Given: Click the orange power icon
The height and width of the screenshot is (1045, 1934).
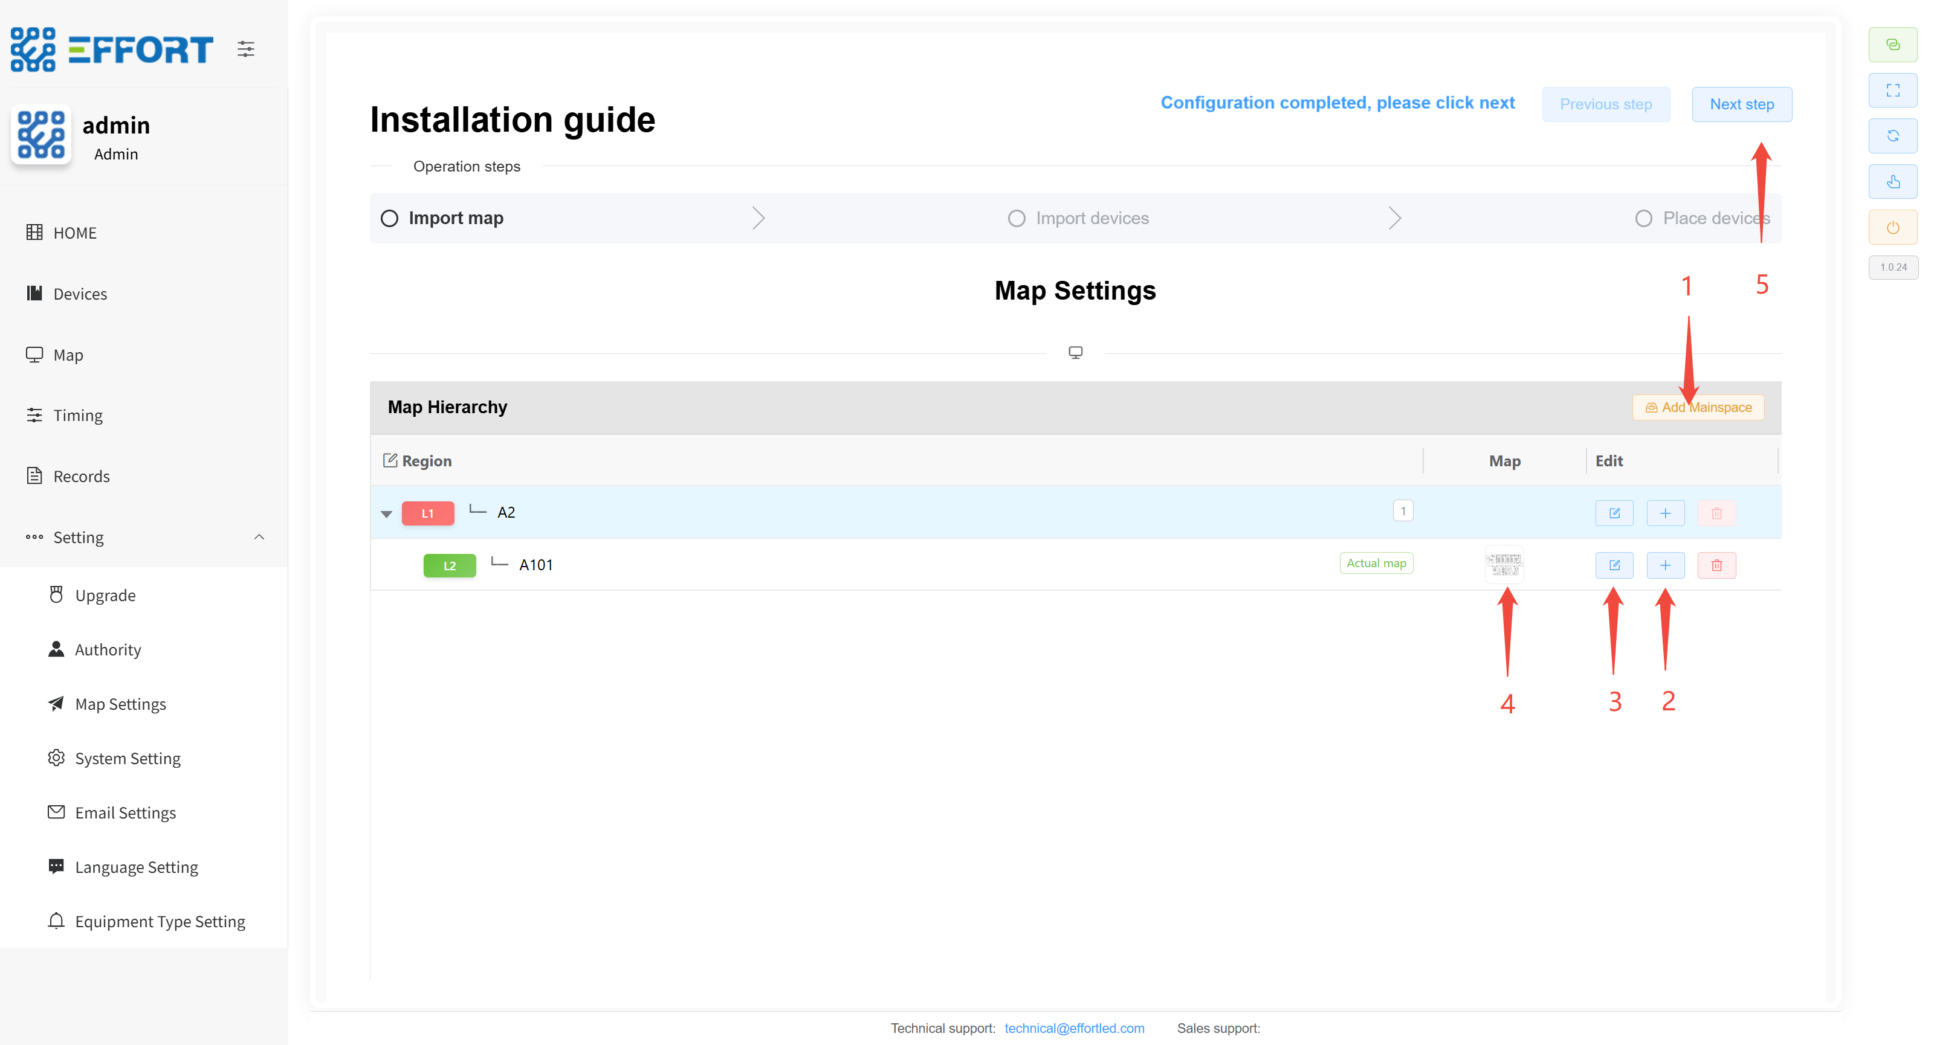Looking at the screenshot, I should click(1893, 227).
